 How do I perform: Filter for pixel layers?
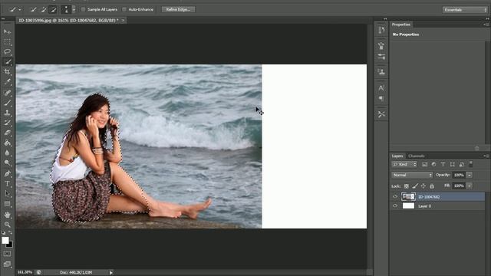point(424,164)
